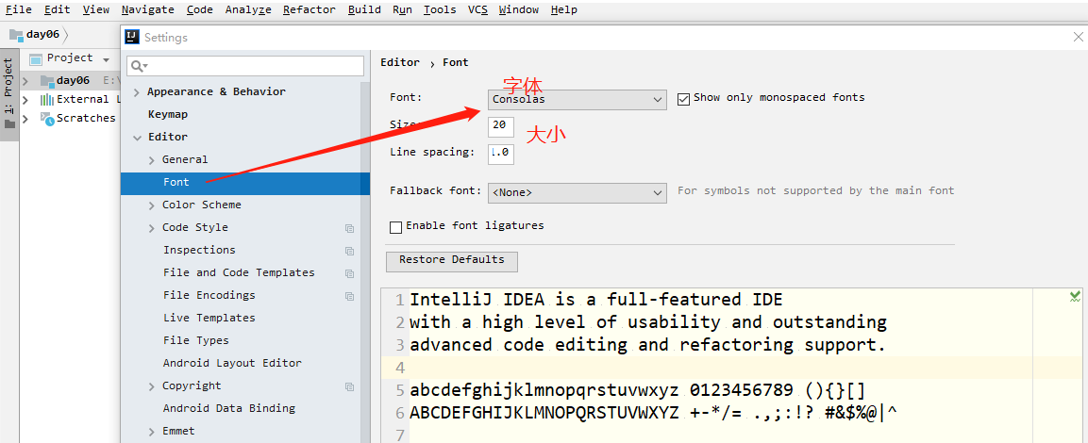Open the File menu

(18, 9)
